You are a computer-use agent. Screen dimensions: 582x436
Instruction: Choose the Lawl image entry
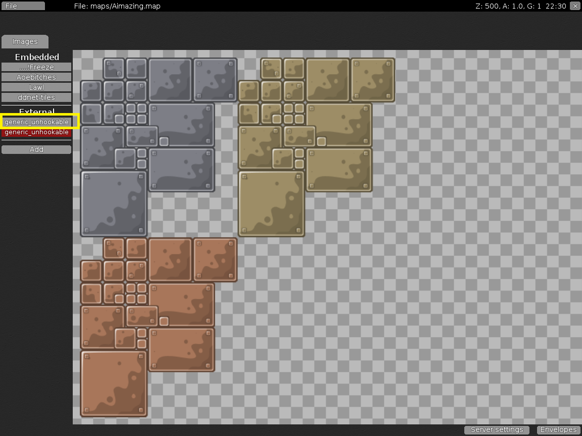[36, 87]
